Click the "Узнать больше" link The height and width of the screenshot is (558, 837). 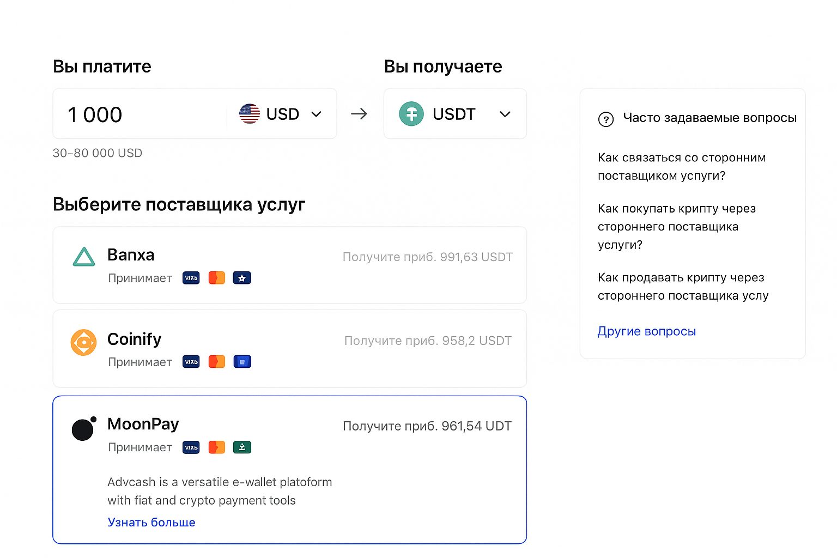pyautogui.click(x=151, y=522)
